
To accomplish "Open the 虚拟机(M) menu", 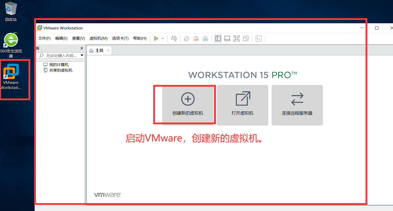I will [x=98, y=38].
